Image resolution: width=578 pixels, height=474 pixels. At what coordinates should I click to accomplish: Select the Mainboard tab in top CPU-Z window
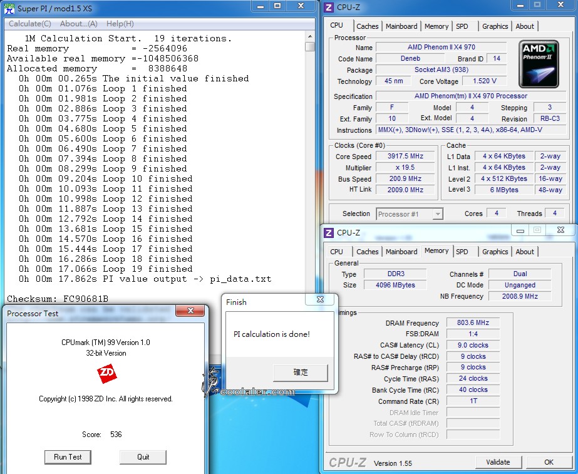[401, 26]
